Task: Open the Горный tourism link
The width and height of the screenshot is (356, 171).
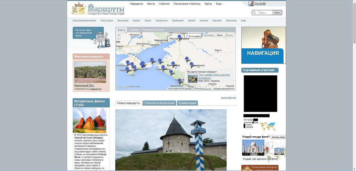Action: (x=148, y=20)
